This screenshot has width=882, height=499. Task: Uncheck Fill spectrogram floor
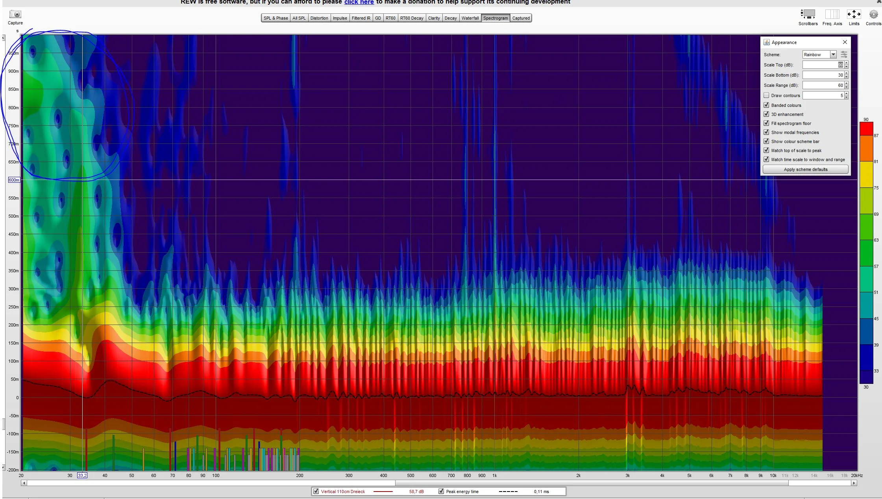pyautogui.click(x=766, y=123)
